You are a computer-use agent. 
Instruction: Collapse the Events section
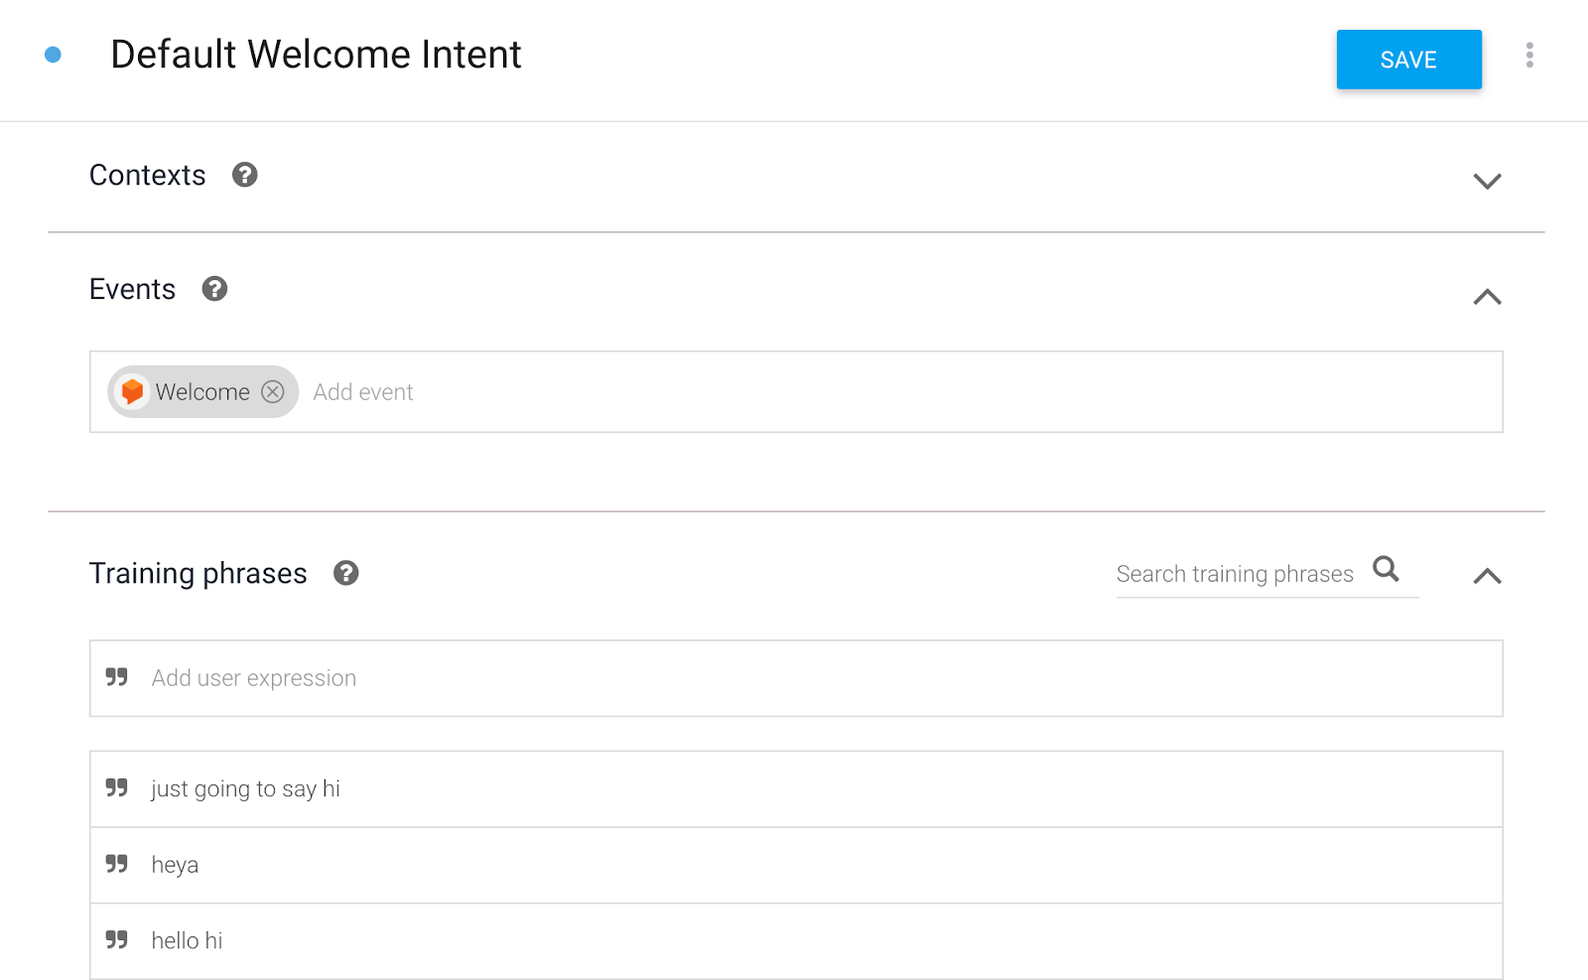tap(1487, 296)
